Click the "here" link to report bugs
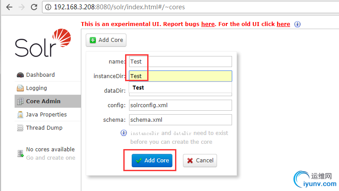This screenshot has width=339, height=191. (x=208, y=24)
